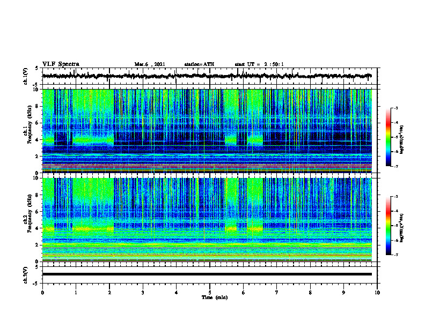Screen dimensions: 425x328
Task: Click the "Time (min)" axis label
Action: (215, 297)
